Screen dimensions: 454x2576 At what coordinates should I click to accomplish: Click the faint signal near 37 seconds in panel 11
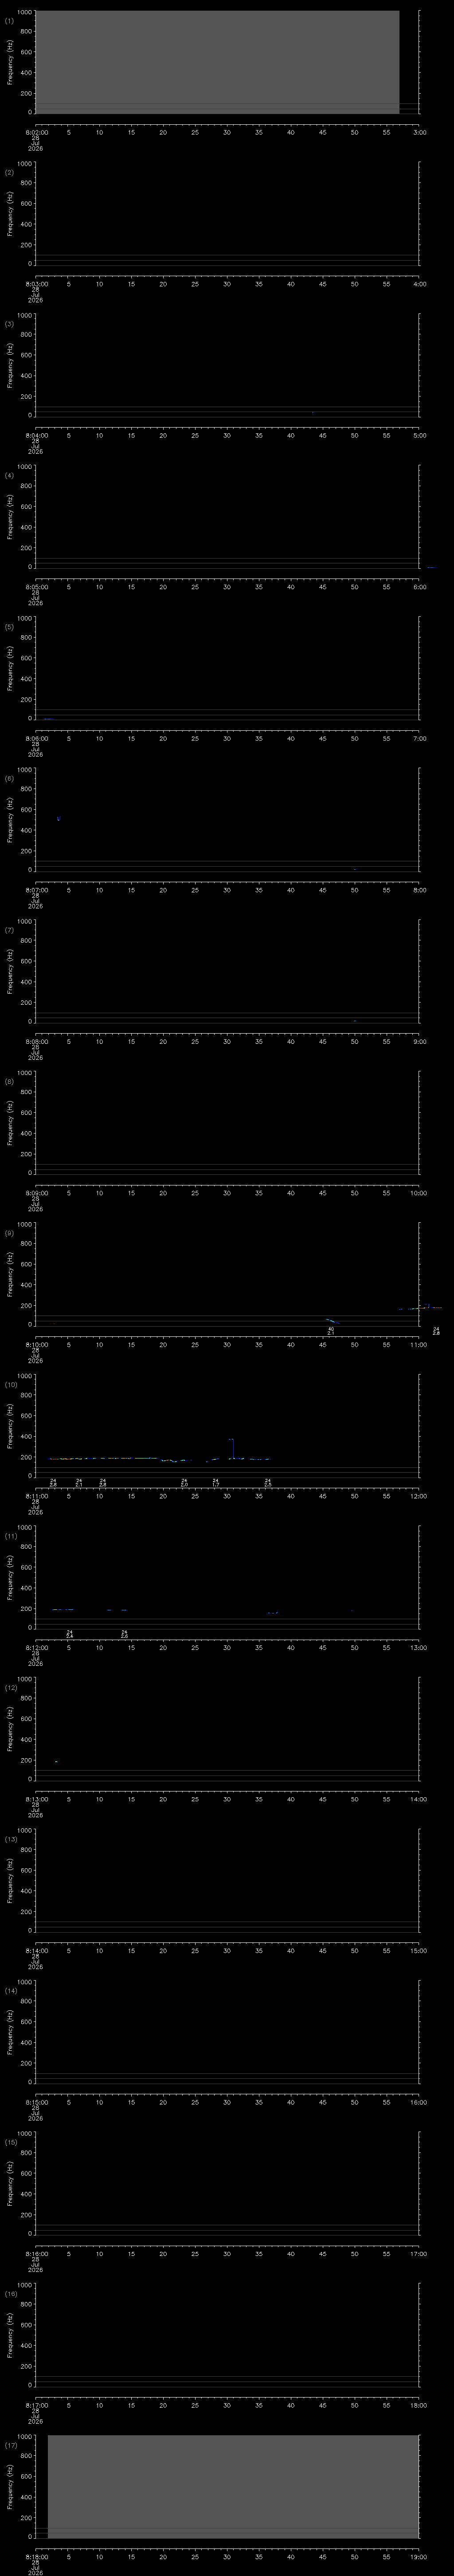click(x=272, y=1613)
